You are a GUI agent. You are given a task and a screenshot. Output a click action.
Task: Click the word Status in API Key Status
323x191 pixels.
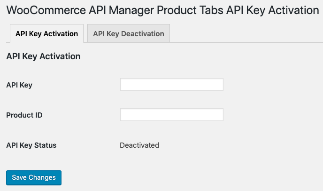[x=46, y=145]
